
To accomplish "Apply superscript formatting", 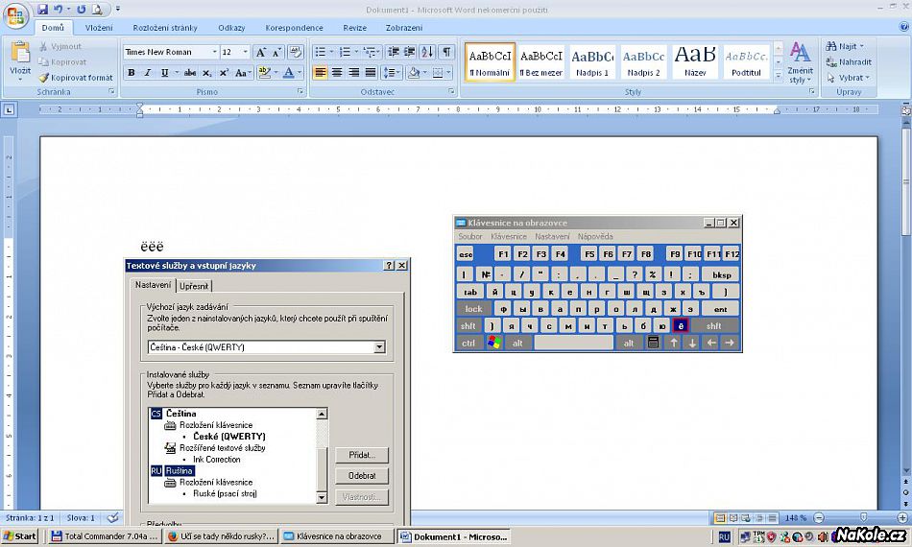I will pos(224,73).
